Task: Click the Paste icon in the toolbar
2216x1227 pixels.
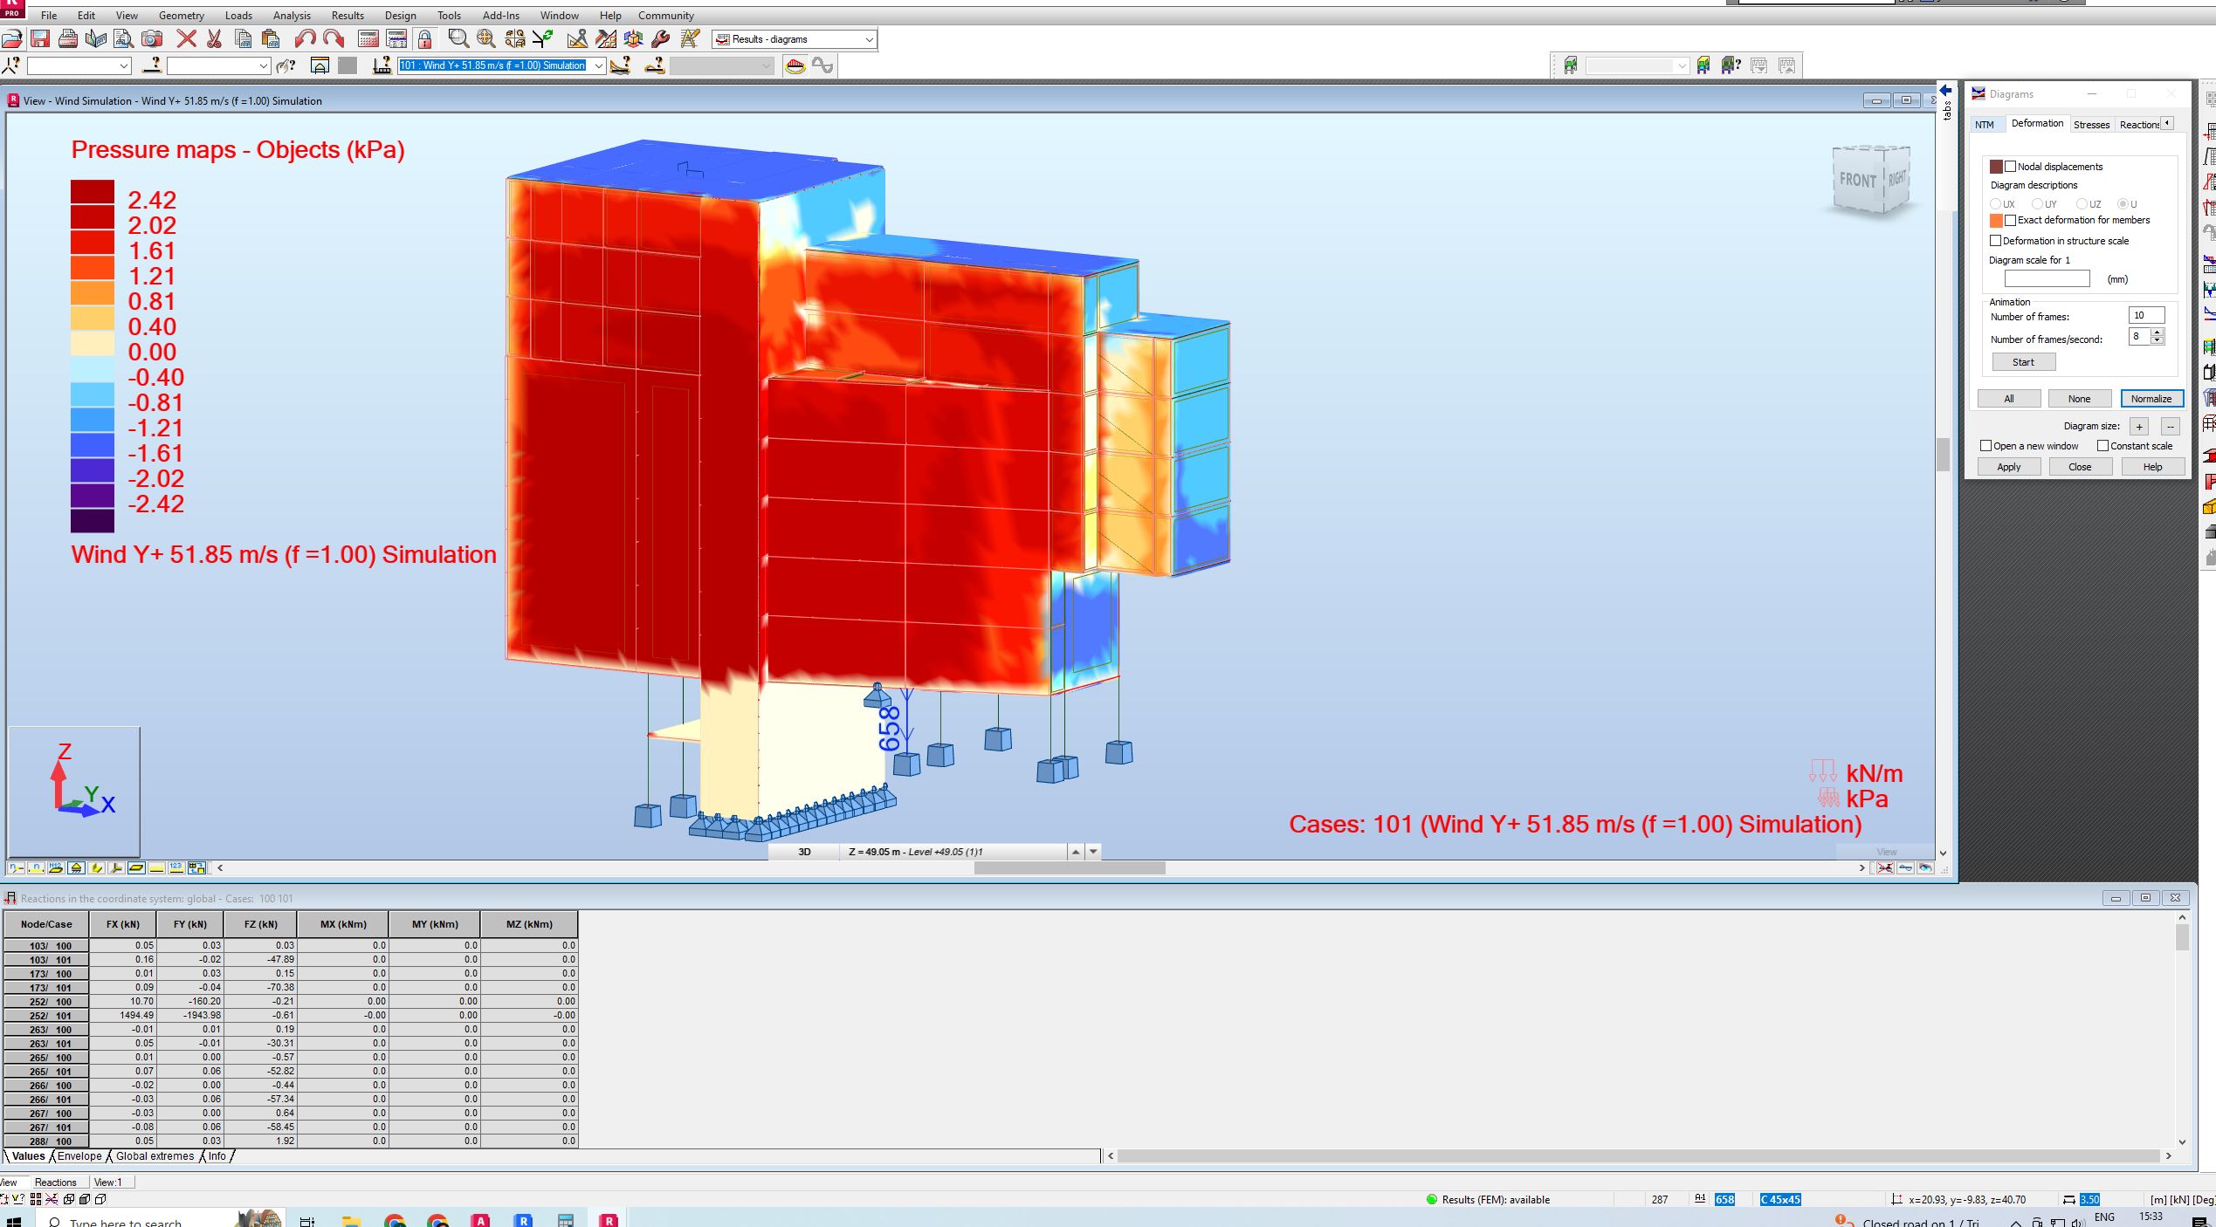Action: click(271, 38)
